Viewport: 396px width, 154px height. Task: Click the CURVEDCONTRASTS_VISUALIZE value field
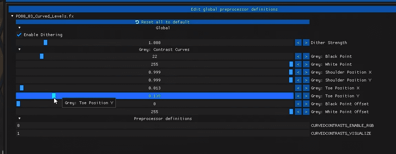(163, 133)
